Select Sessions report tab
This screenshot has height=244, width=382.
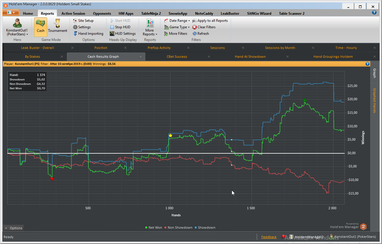[x=218, y=48]
